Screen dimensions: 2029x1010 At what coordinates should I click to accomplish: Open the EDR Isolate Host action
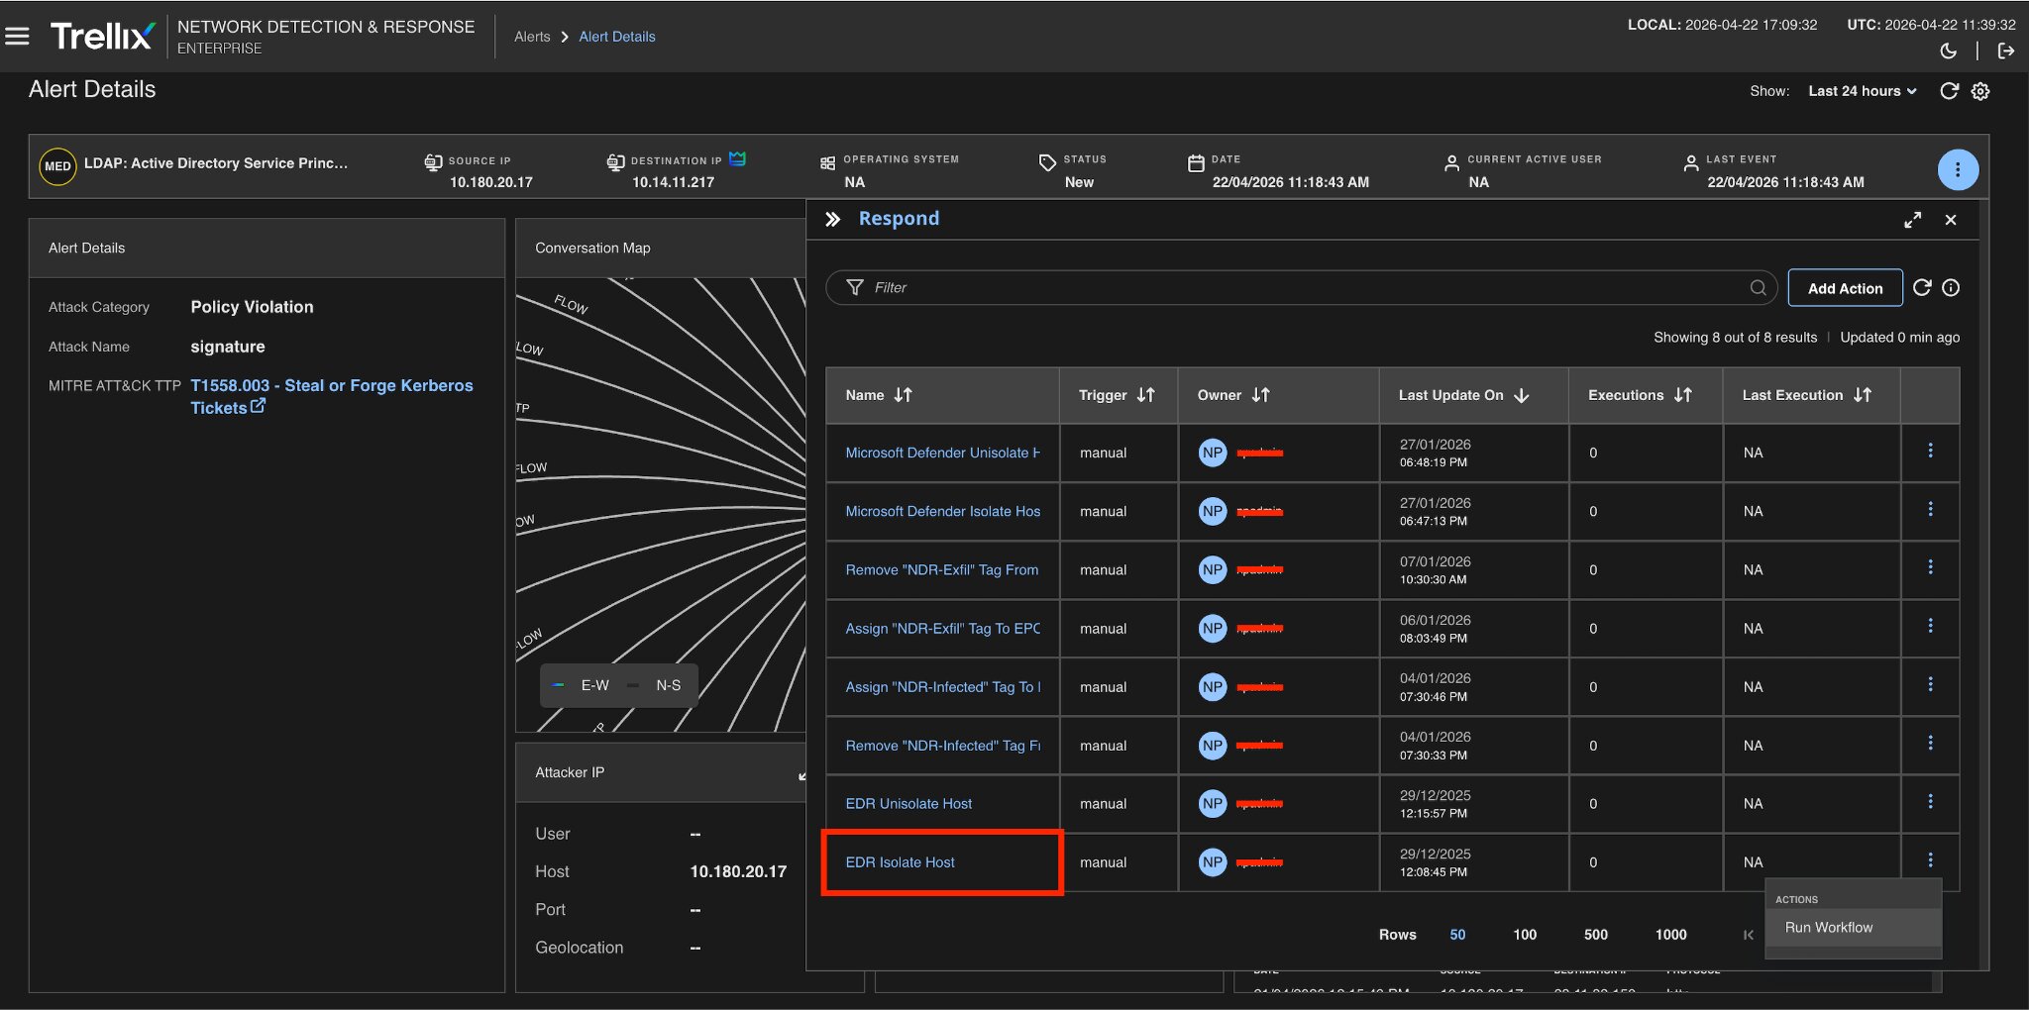point(900,862)
